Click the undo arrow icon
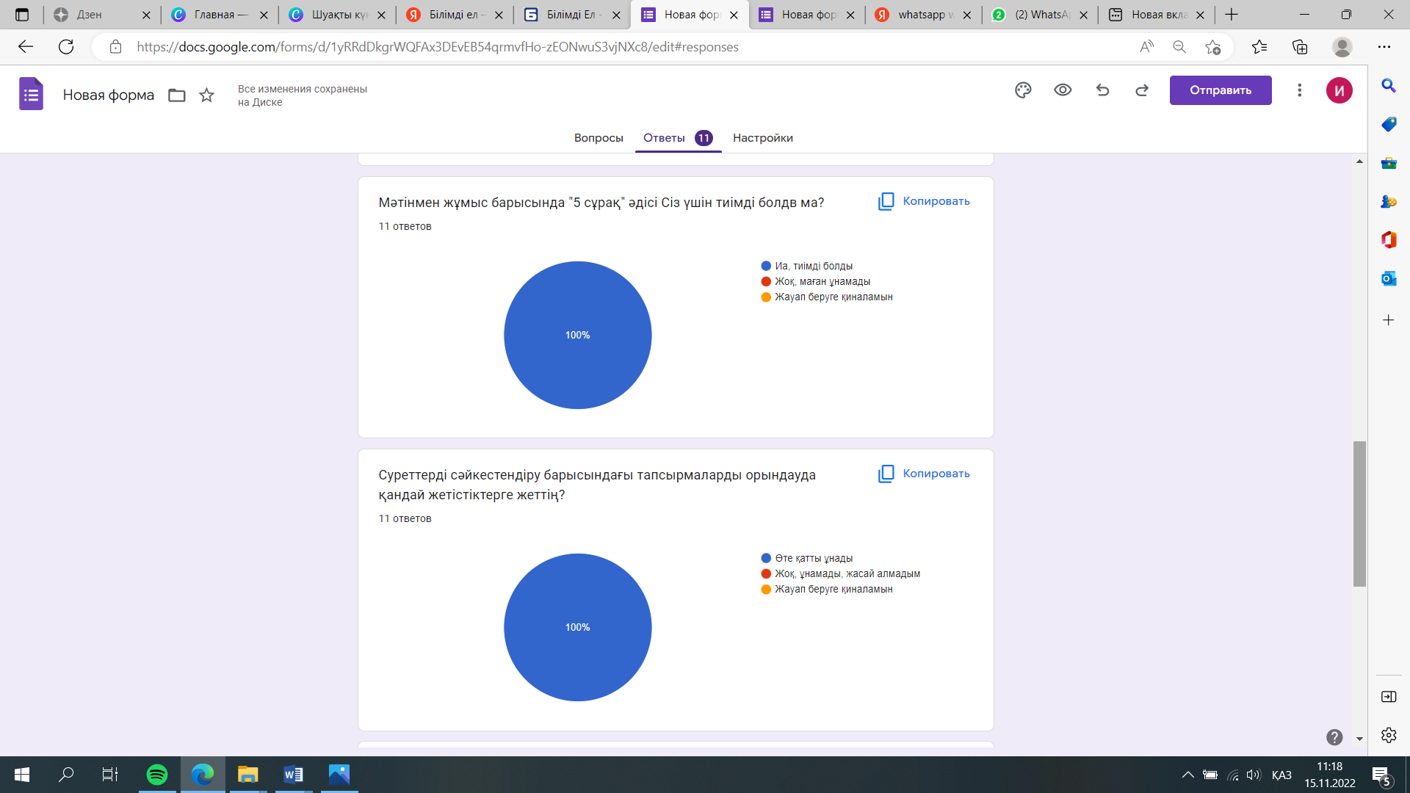Screen dimensions: 1410x793 (1102, 90)
